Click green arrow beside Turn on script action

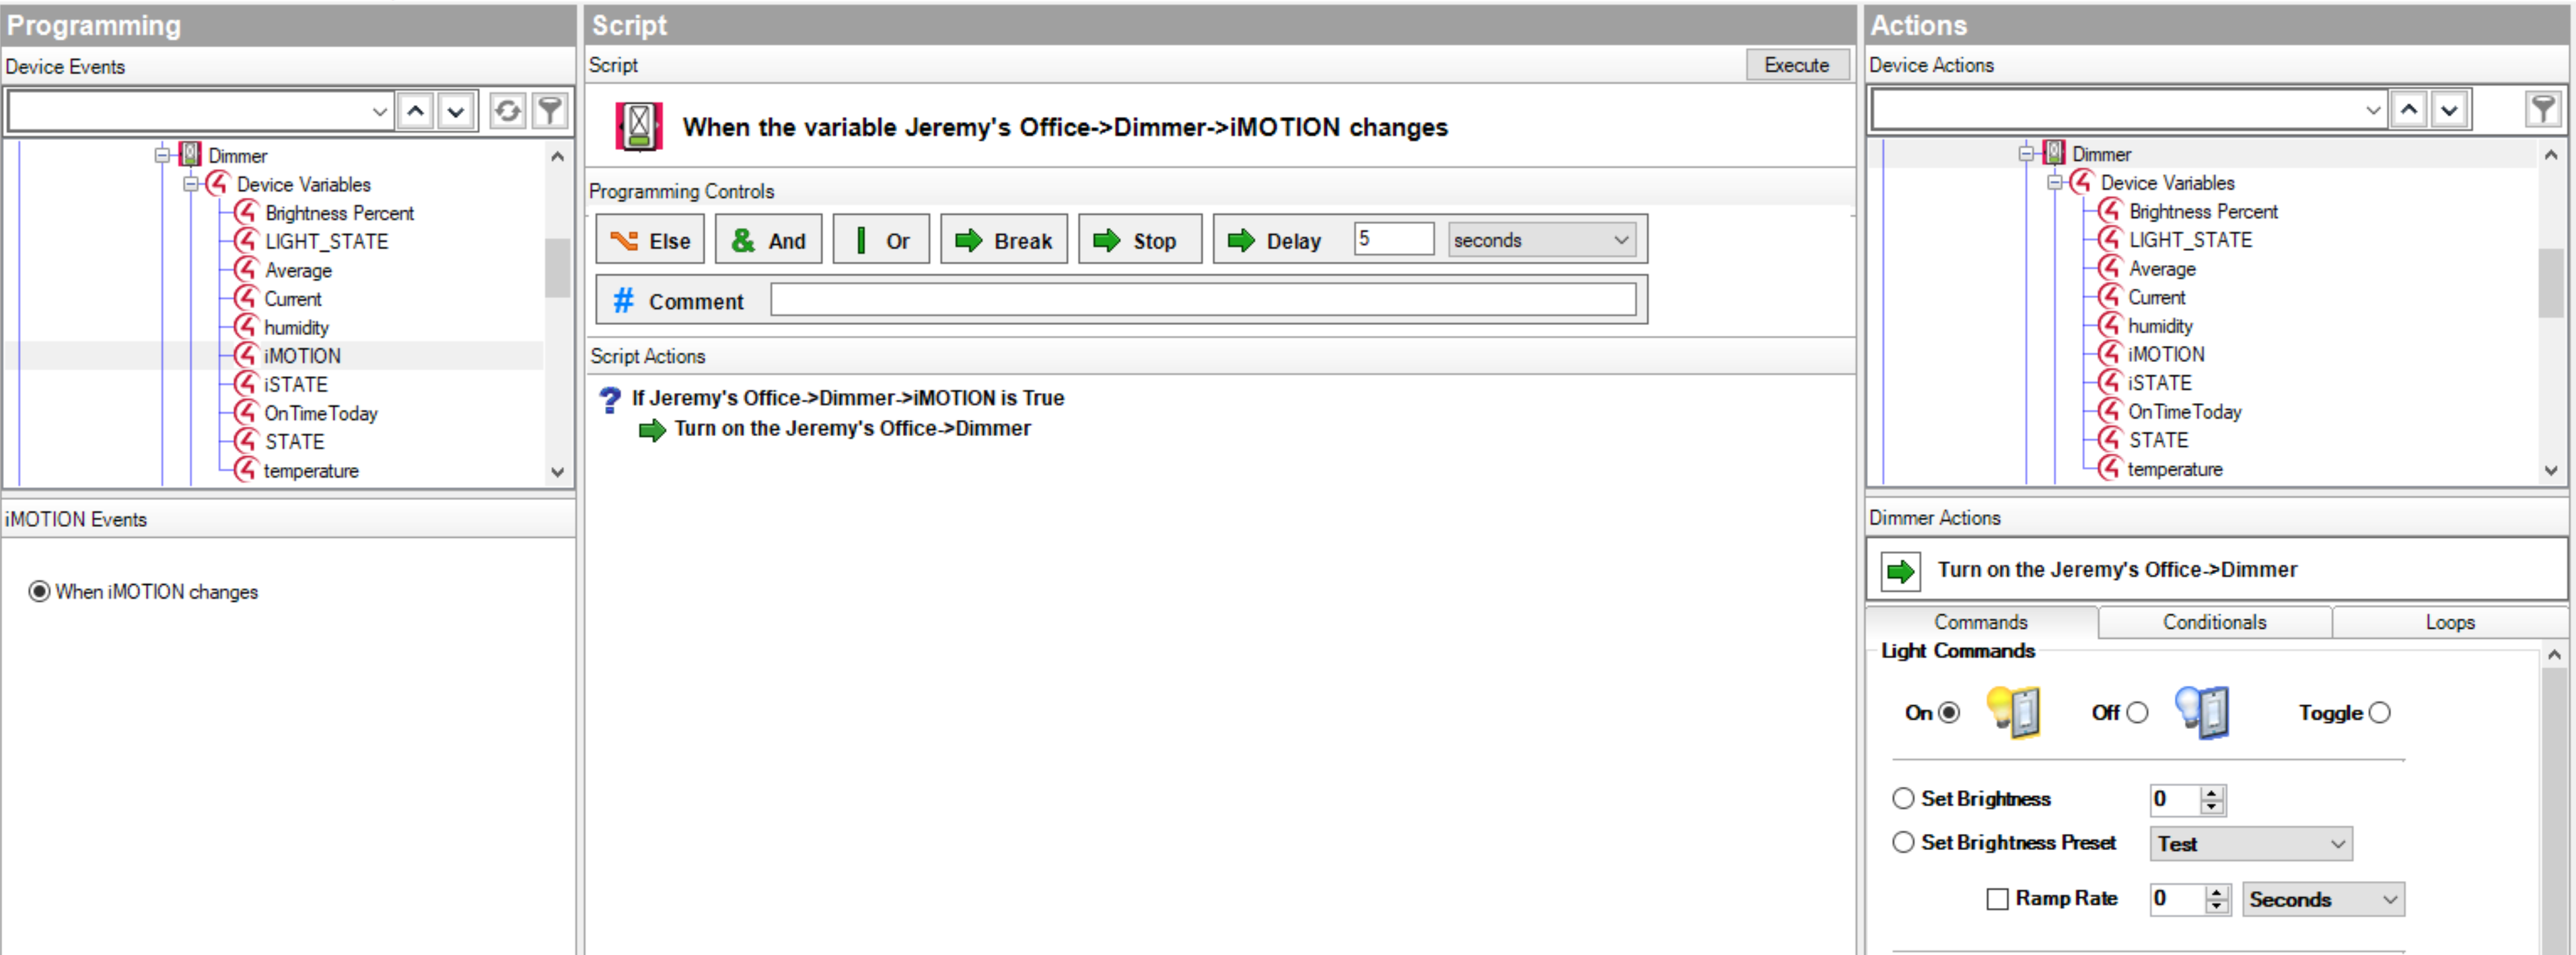pyautogui.click(x=653, y=430)
